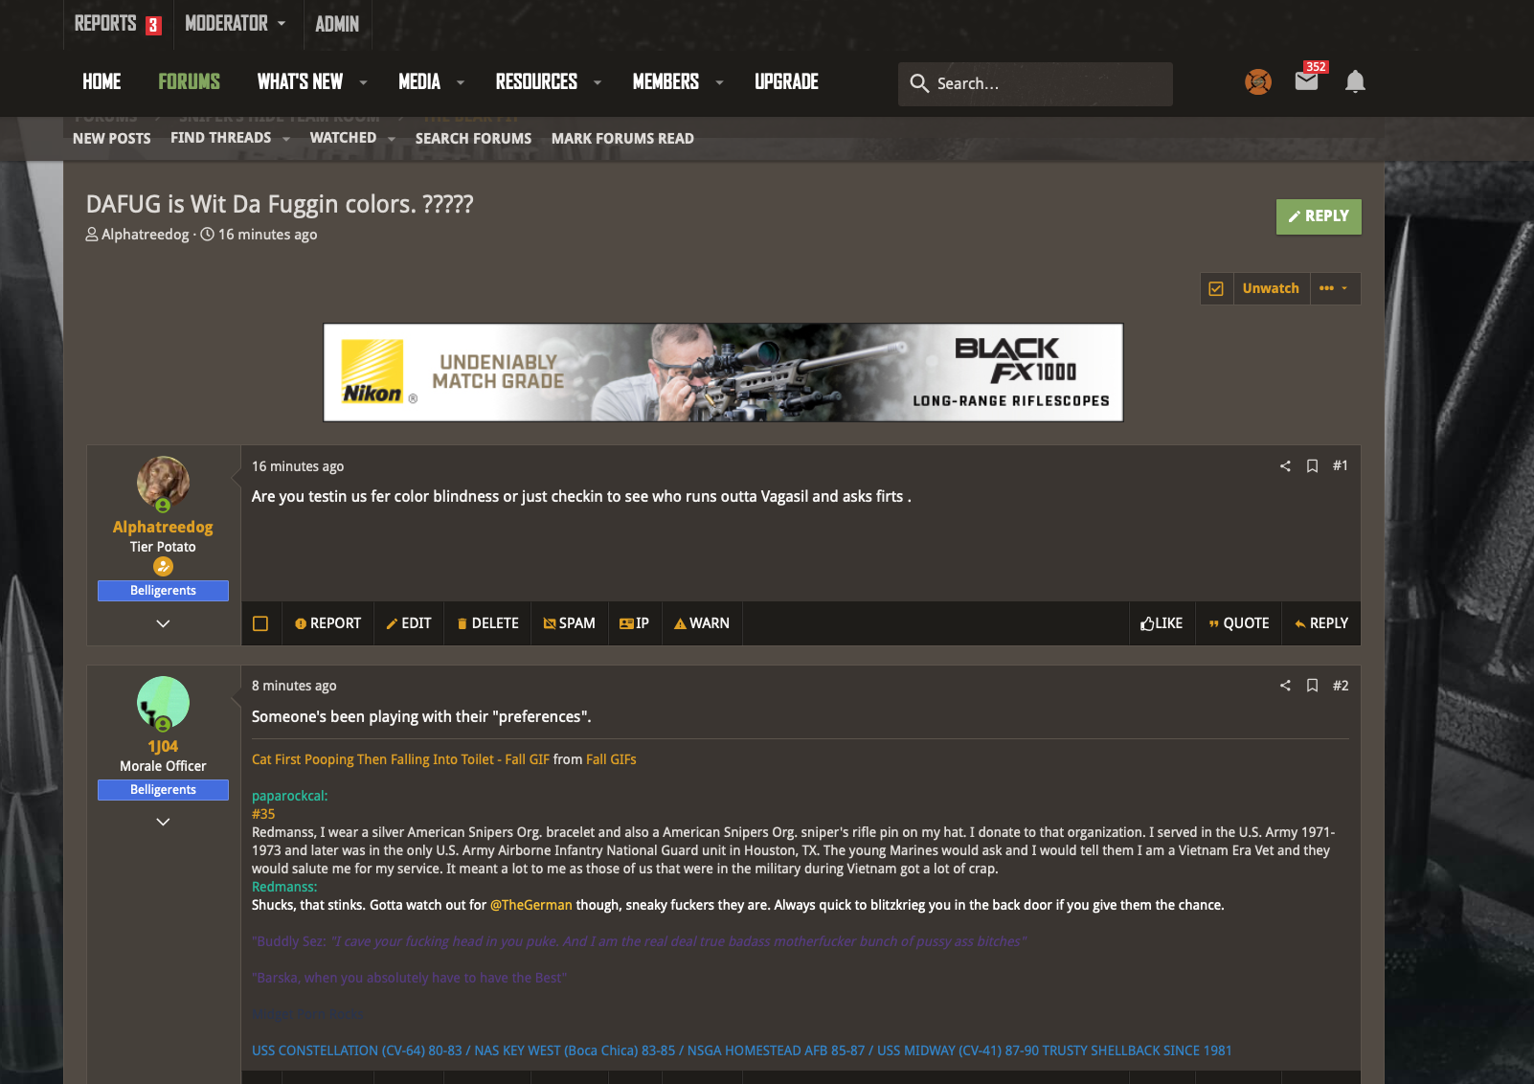Open the @TheGerman mention link
1534x1084 pixels.
531,905
